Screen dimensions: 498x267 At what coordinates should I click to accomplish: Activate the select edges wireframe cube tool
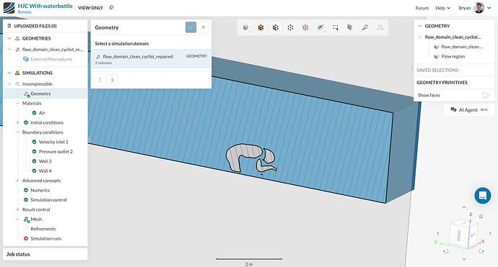pos(305,27)
